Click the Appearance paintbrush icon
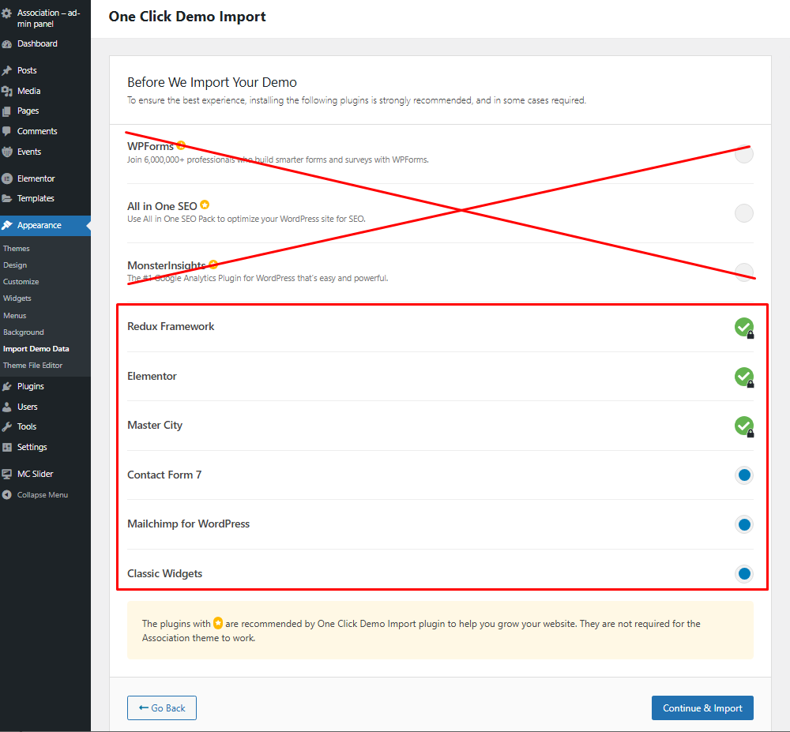 pos(7,226)
